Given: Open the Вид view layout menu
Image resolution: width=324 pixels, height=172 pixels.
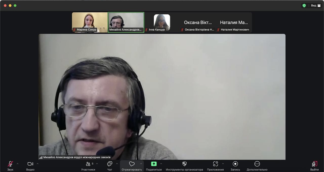Looking at the screenshot, I should (x=316, y=6).
